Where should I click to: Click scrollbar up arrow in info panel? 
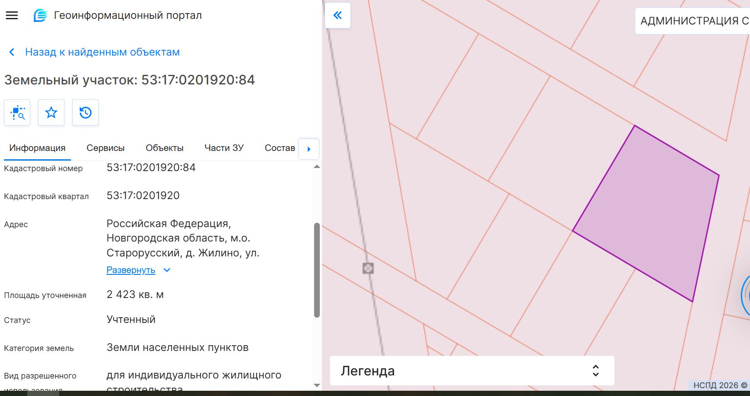(x=317, y=167)
